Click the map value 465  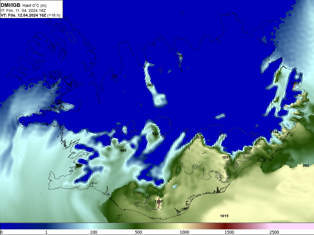tap(123, 150)
